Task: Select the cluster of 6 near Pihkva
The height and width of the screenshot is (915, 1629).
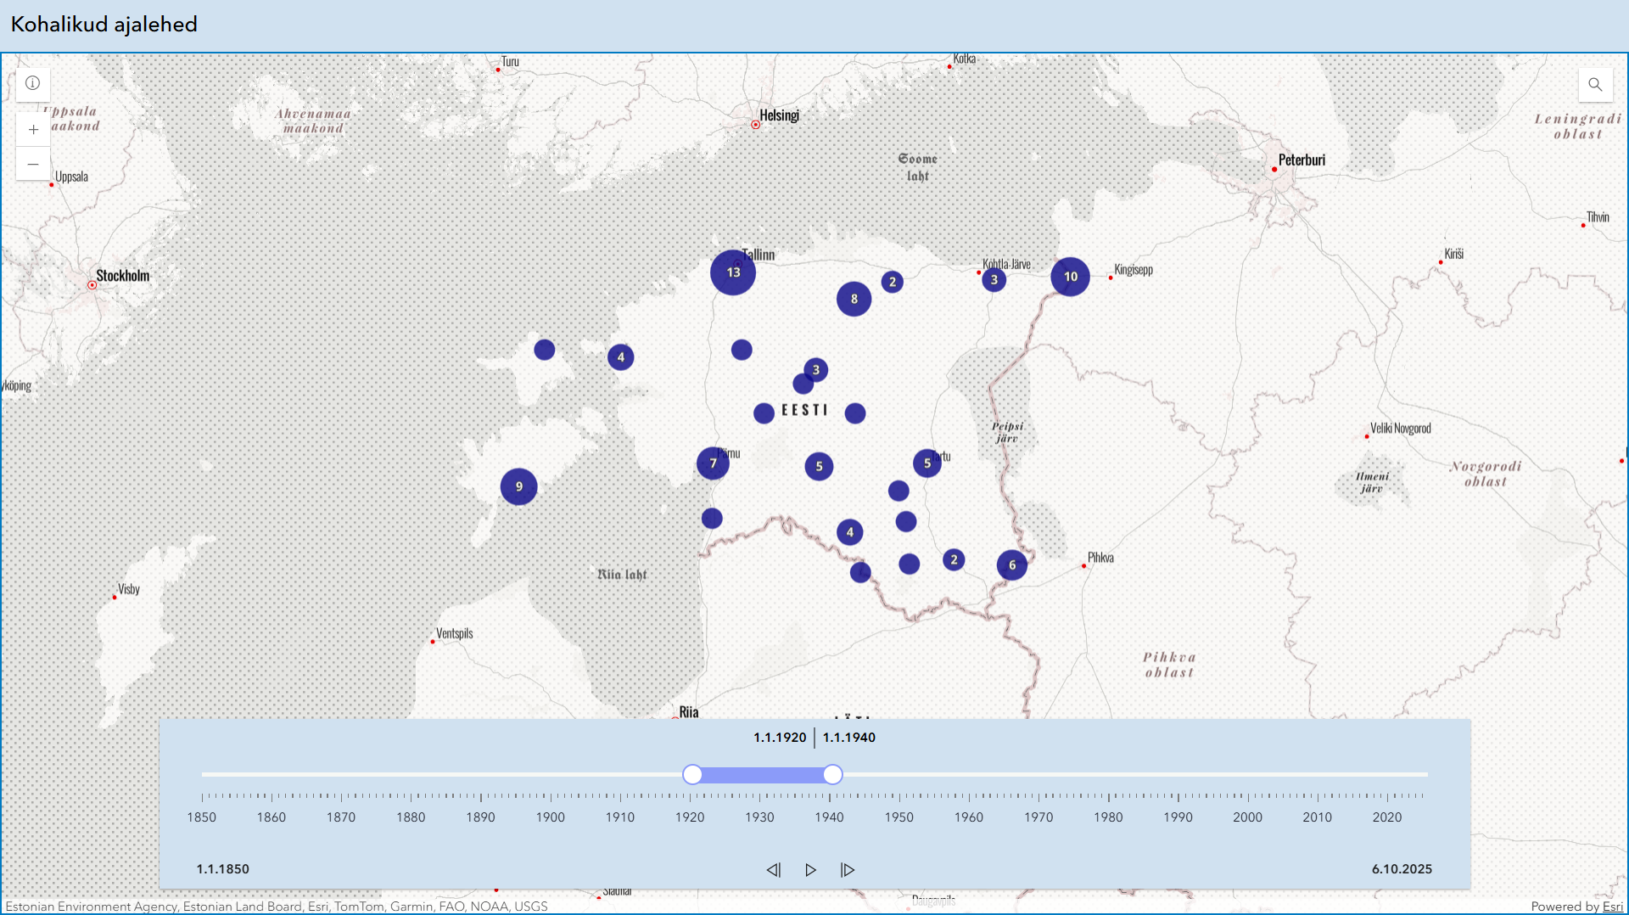Action: coord(1011,565)
